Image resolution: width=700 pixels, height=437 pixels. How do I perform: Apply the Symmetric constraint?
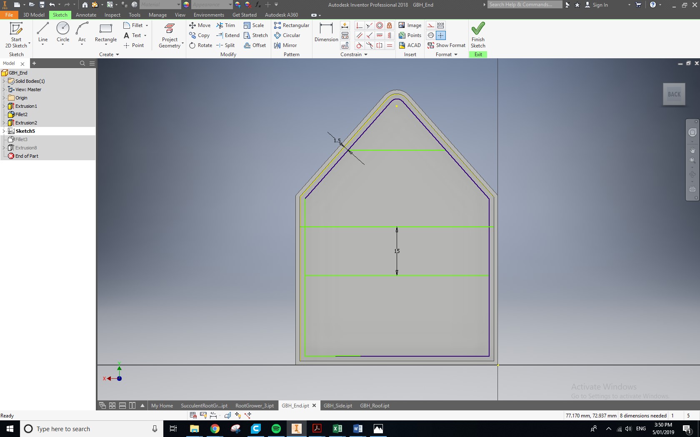click(380, 45)
